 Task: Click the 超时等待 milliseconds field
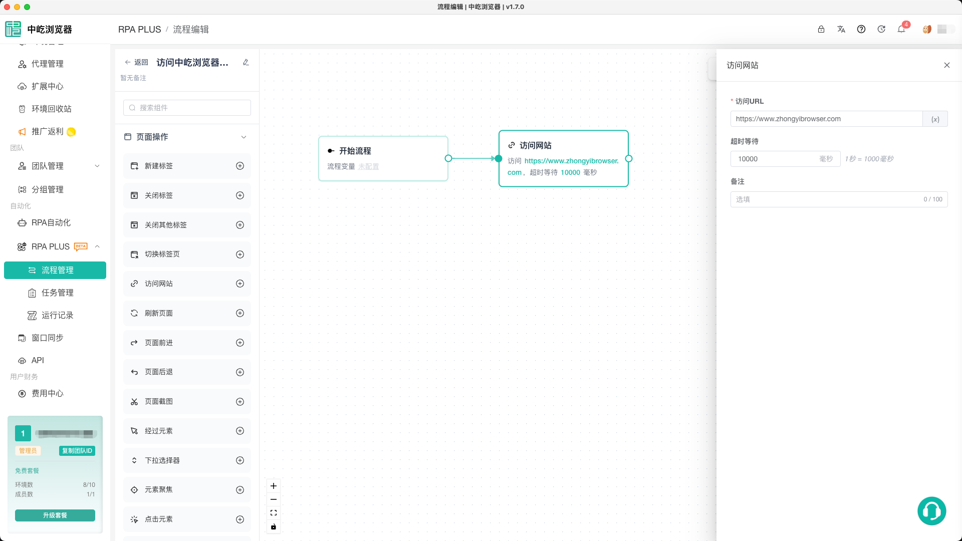[785, 159]
